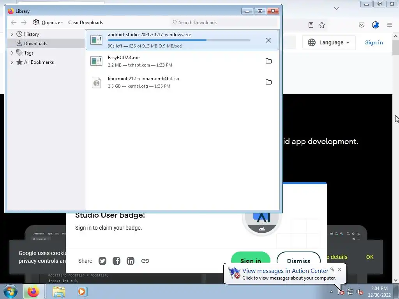399x299 pixels.
Task: Bookmark this page with star icon
Action: (322, 25)
